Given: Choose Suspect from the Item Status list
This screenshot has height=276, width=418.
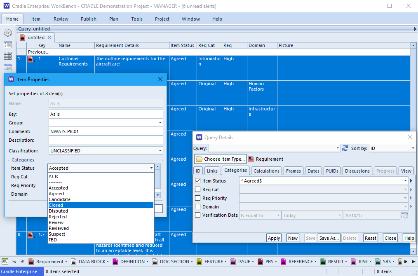Looking at the screenshot, I should [x=101, y=234].
